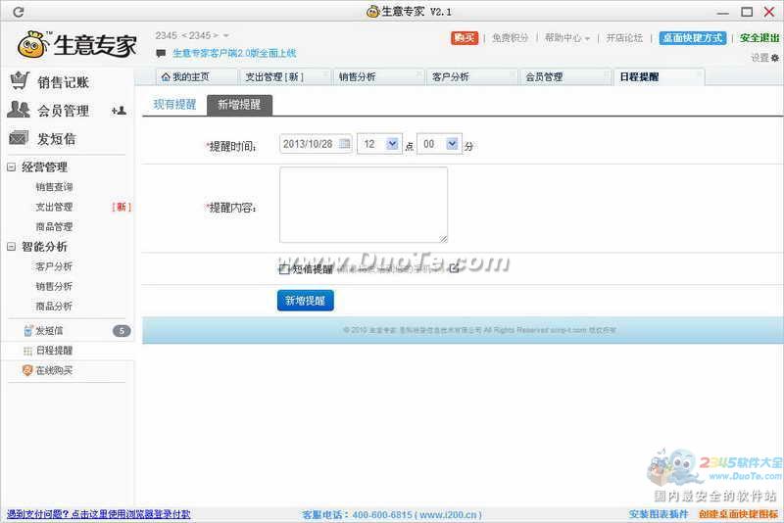Click the 客服电话 400-600-6815 text

click(x=392, y=514)
